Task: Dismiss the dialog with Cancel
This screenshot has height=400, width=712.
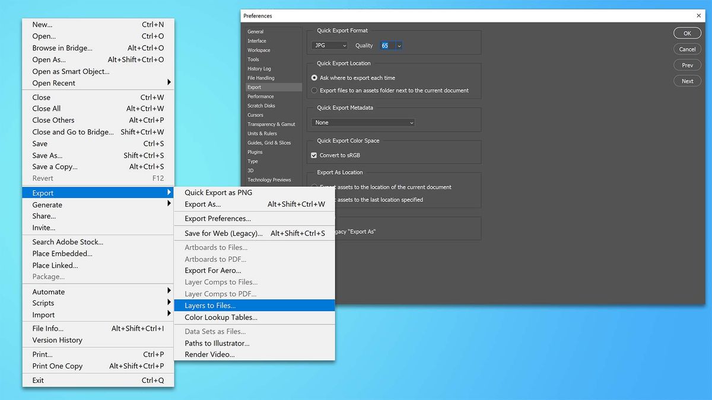Action: point(686,49)
